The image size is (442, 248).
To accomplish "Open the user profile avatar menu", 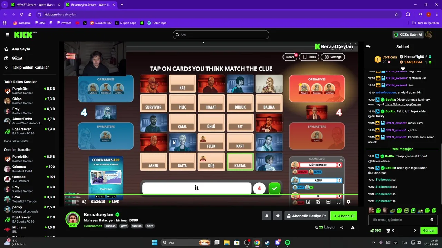I will click(x=429, y=35).
